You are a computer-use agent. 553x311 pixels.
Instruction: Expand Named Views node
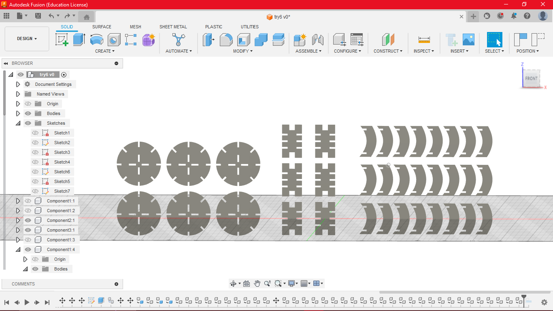(x=18, y=94)
